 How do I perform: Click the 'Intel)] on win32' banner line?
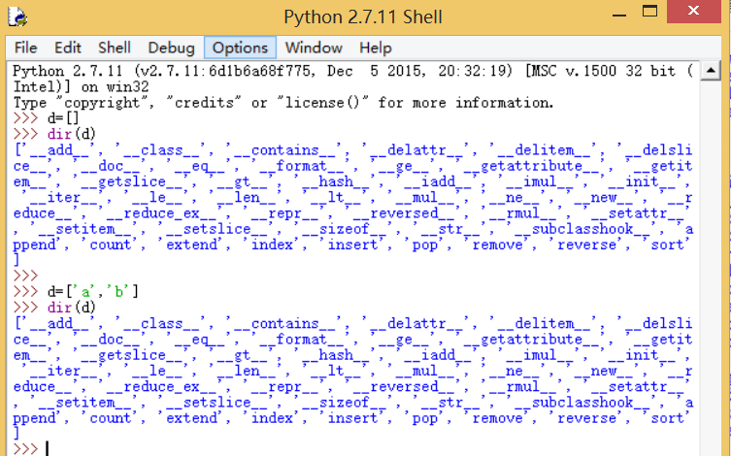coord(82,87)
